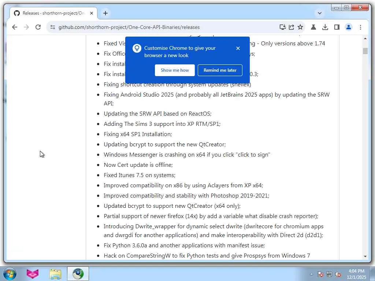The width and height of the screenshot is (375, 281).
Task: View site information icon in address bar
Action: tap(53, 27)
